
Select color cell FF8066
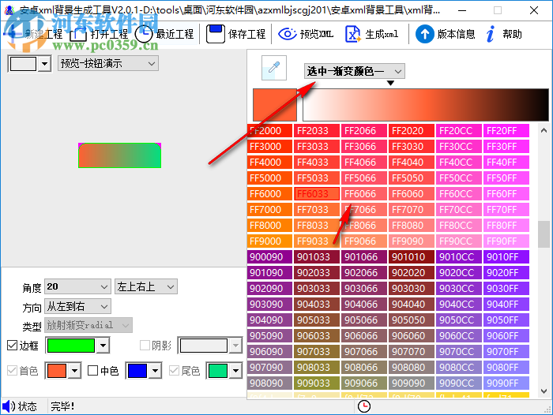pyautogui.click(x=364, y=225)
